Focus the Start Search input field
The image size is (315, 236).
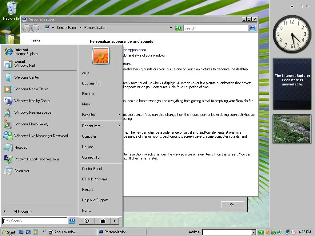[35, 221]
